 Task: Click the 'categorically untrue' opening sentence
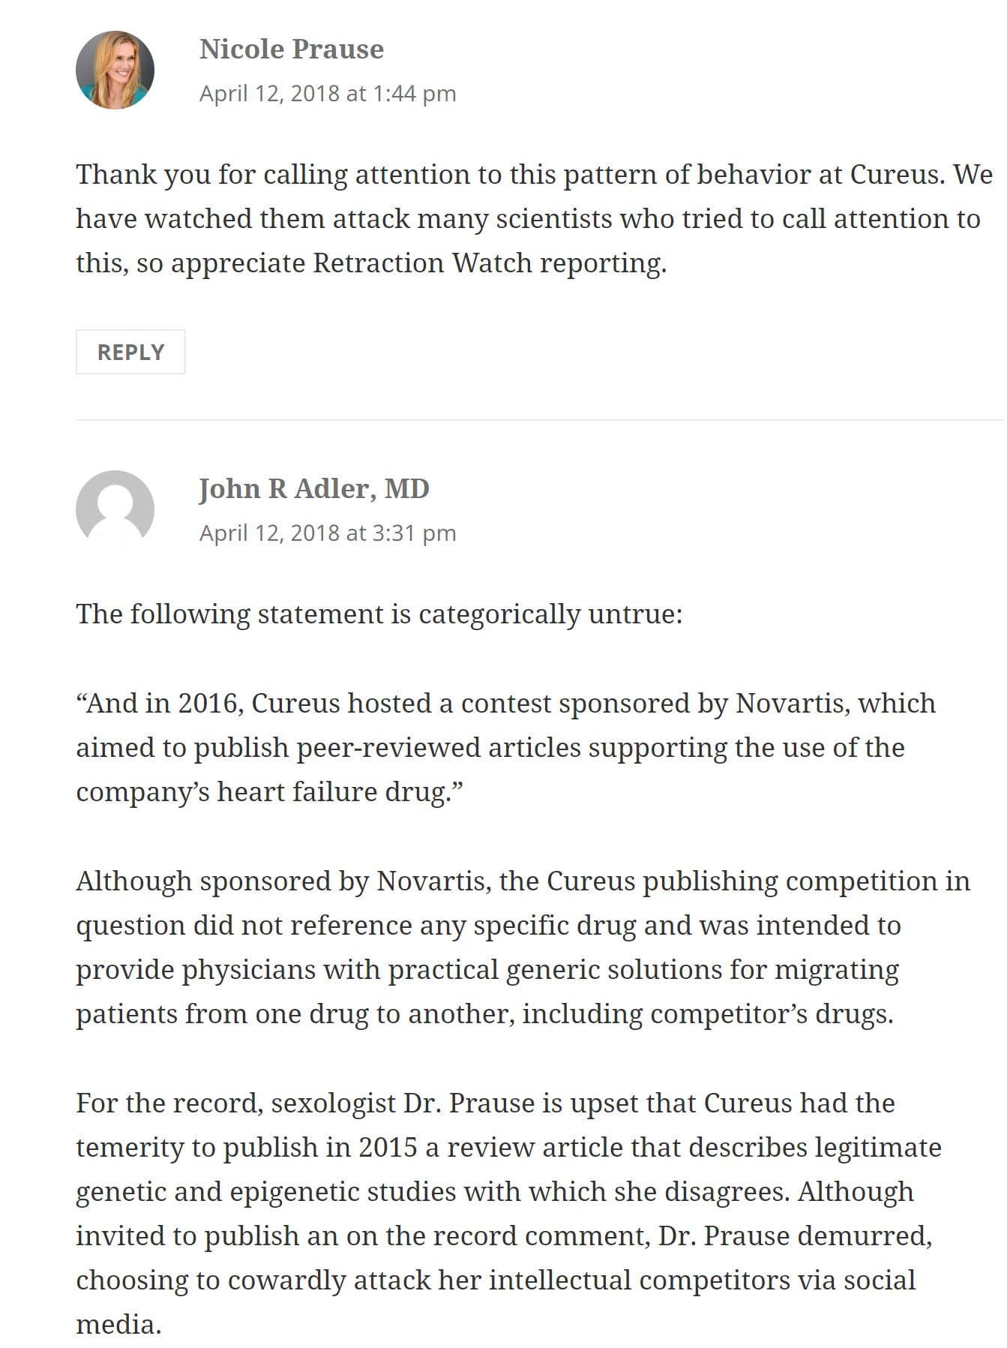(x=379, y=614)
